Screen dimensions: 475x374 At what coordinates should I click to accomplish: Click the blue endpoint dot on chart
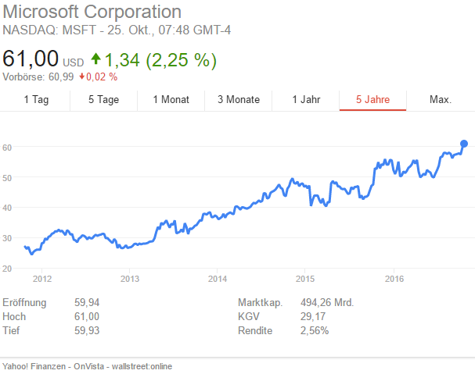464,144
